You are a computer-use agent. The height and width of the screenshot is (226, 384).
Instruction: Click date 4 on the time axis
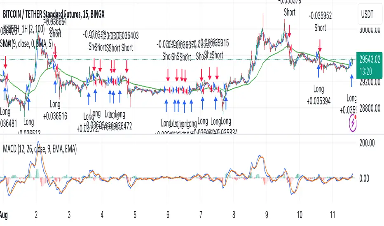pyautogui.click(x=102, y=215)
